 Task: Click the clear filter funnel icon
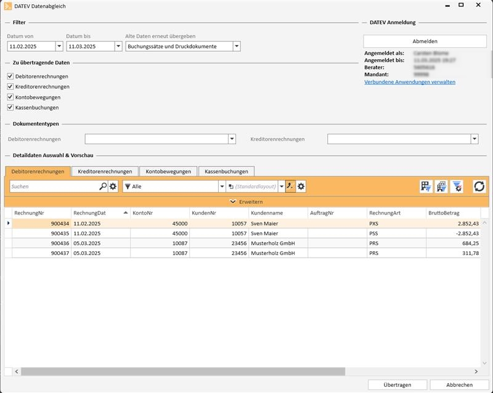(457, 187)
